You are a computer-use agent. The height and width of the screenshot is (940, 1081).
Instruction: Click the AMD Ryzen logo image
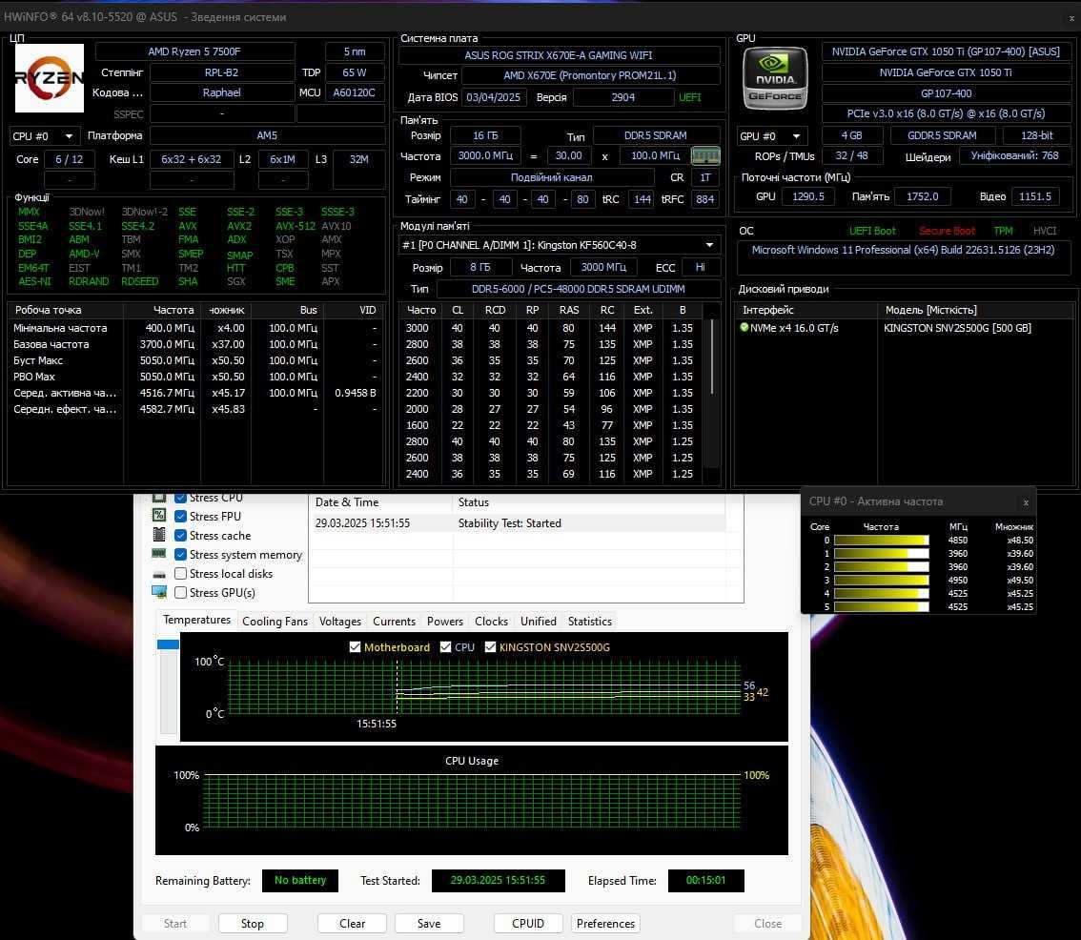pyautogui.click(x=50, y=78)
